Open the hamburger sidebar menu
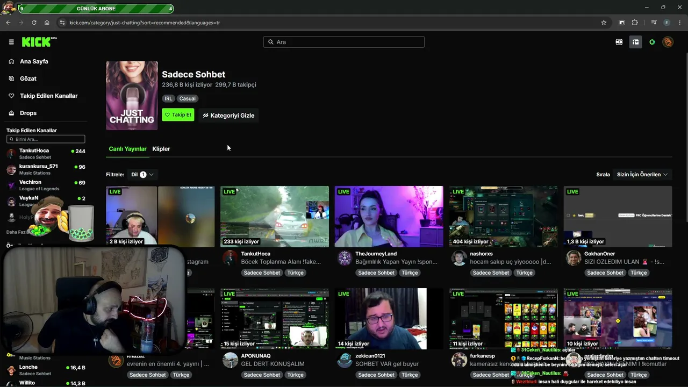 click(11, 42)
